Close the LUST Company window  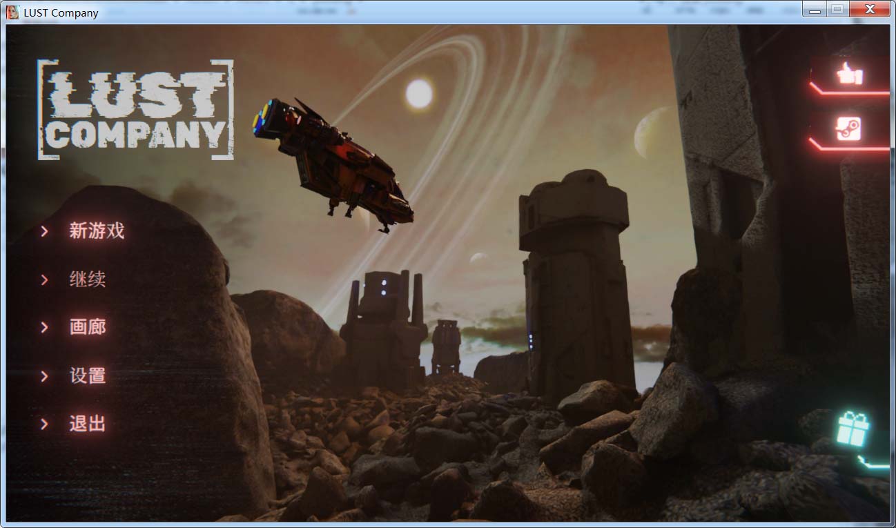click(x=869, y=10)
